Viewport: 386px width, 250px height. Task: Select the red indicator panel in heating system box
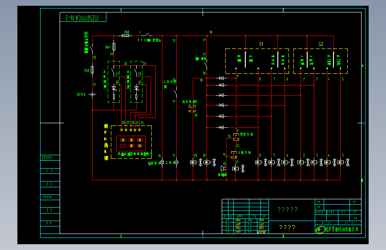tap(131, 143)
